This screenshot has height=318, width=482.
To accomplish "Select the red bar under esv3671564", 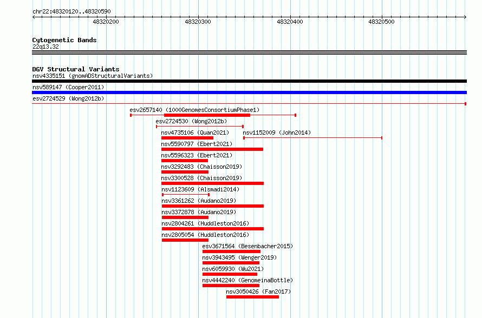I will (x=231, y=251).
